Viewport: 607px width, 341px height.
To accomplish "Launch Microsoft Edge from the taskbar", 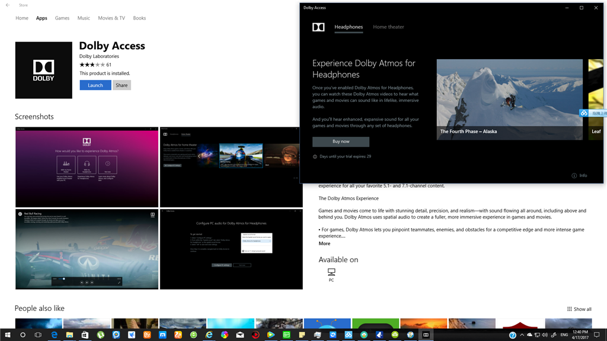I will pyautogui.click(x=54, y=335).
